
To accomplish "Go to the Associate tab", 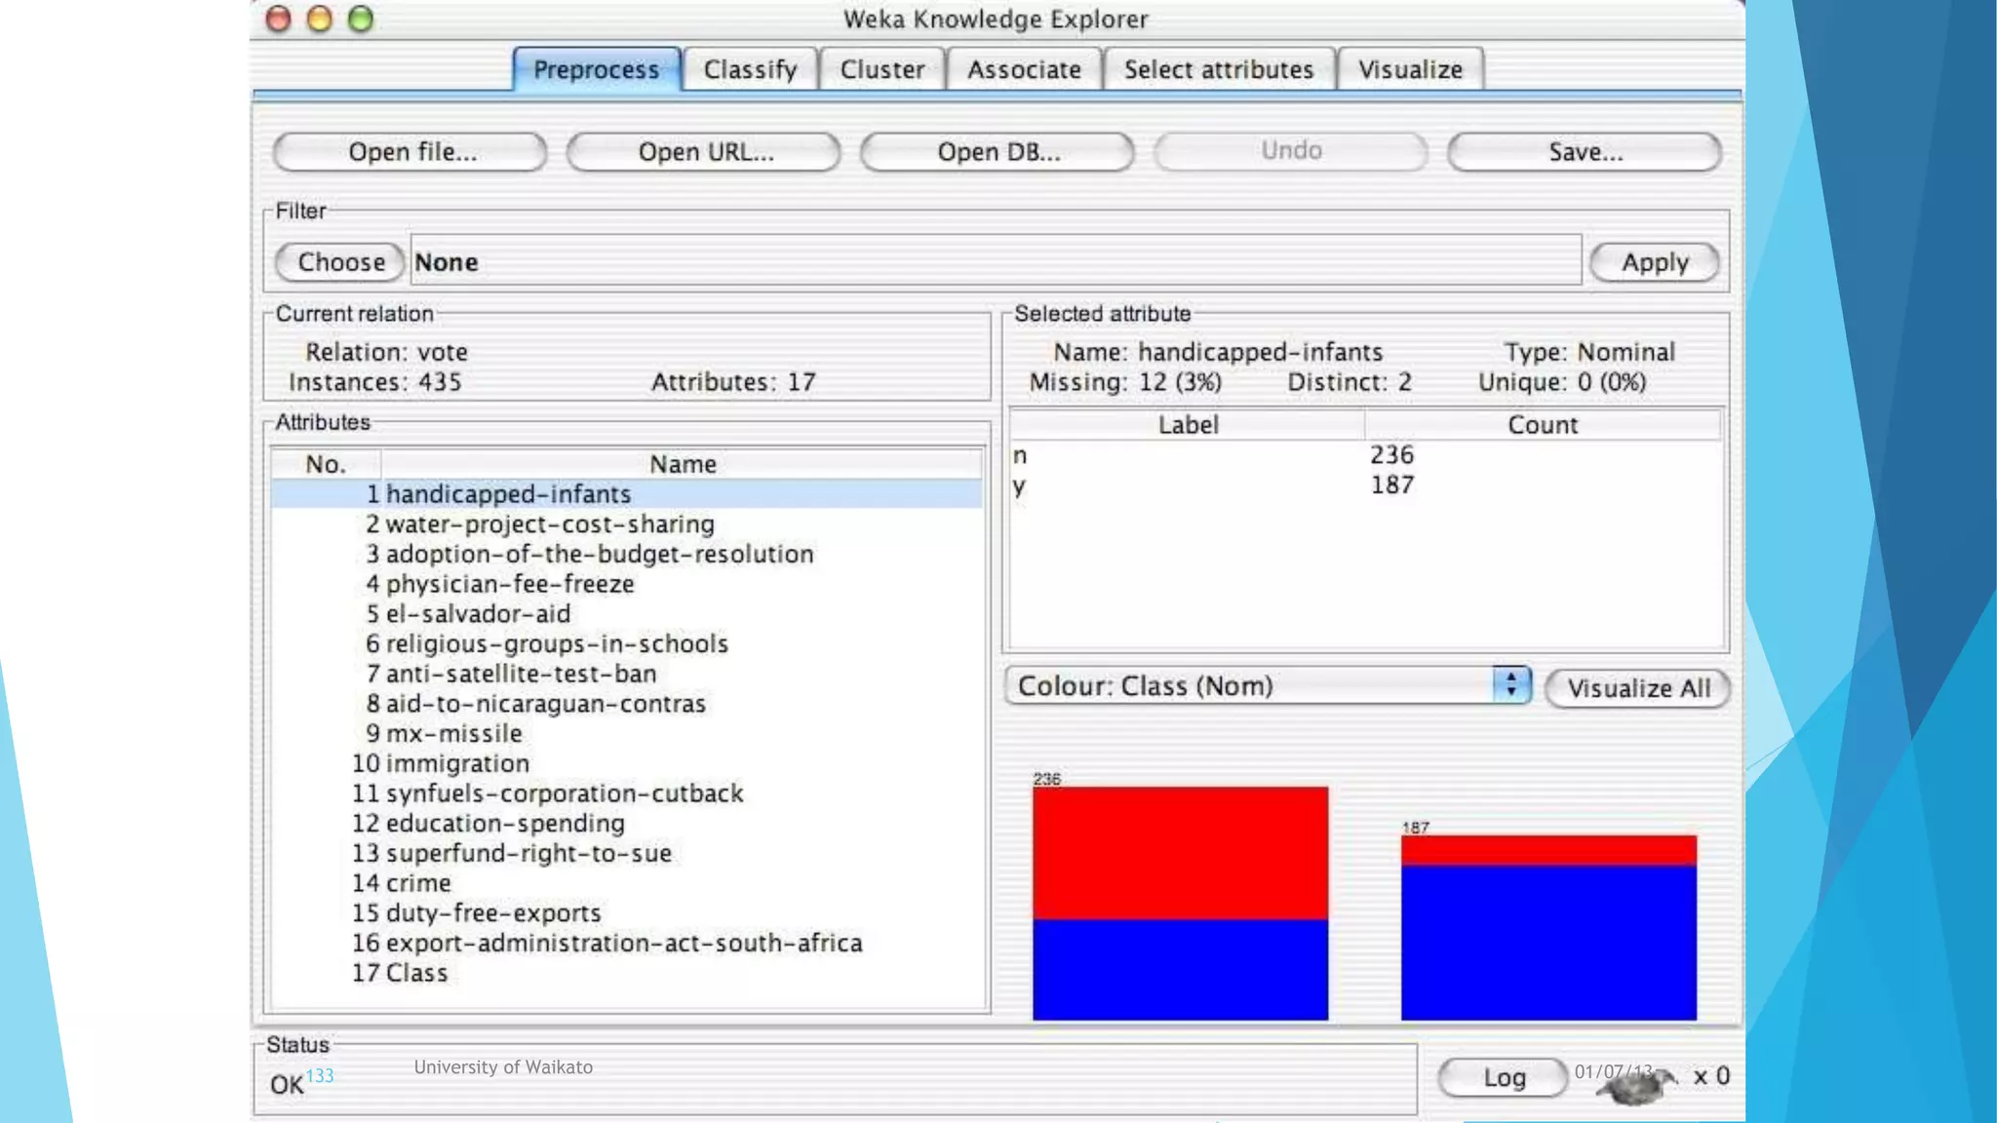I will (1024, 70).
